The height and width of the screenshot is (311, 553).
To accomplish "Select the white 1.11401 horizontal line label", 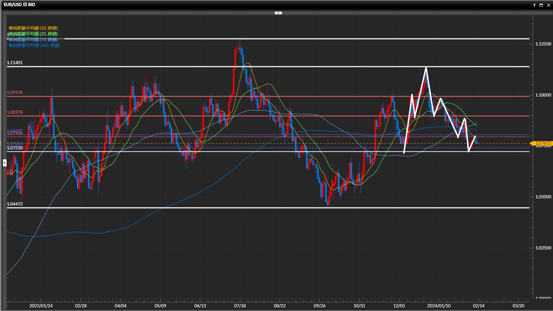I will (15, 62).
